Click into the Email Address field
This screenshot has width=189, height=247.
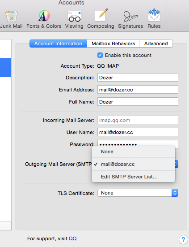[x=138, y=90]
